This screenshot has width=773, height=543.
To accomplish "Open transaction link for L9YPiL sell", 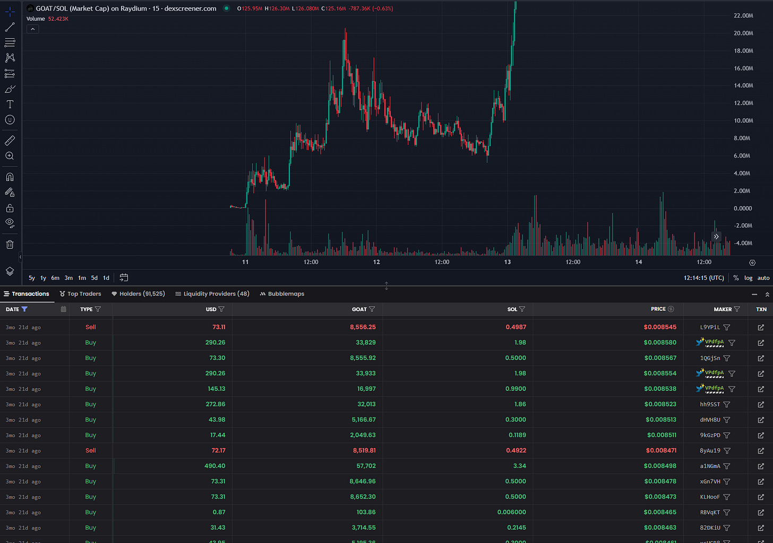I will [761, 328].
